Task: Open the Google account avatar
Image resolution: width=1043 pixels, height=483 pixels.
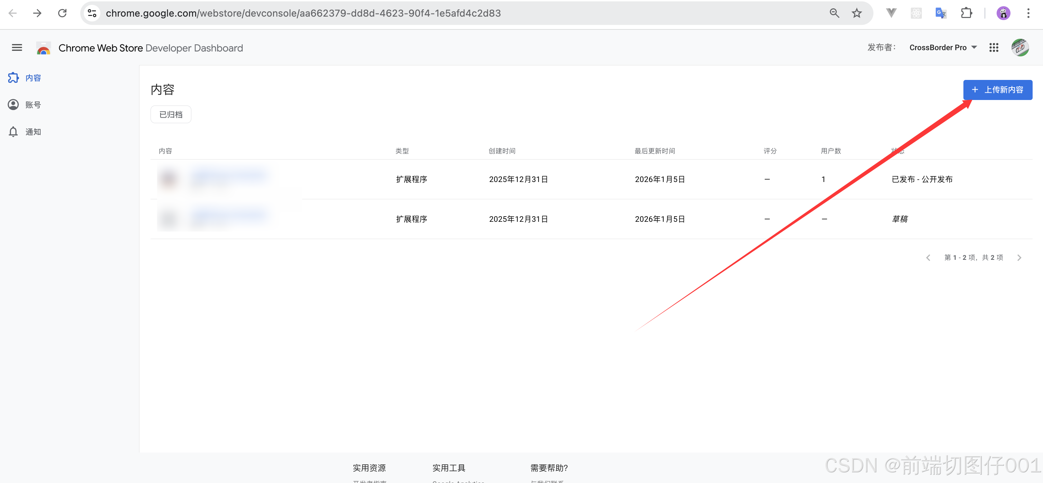Action: 1020,48
